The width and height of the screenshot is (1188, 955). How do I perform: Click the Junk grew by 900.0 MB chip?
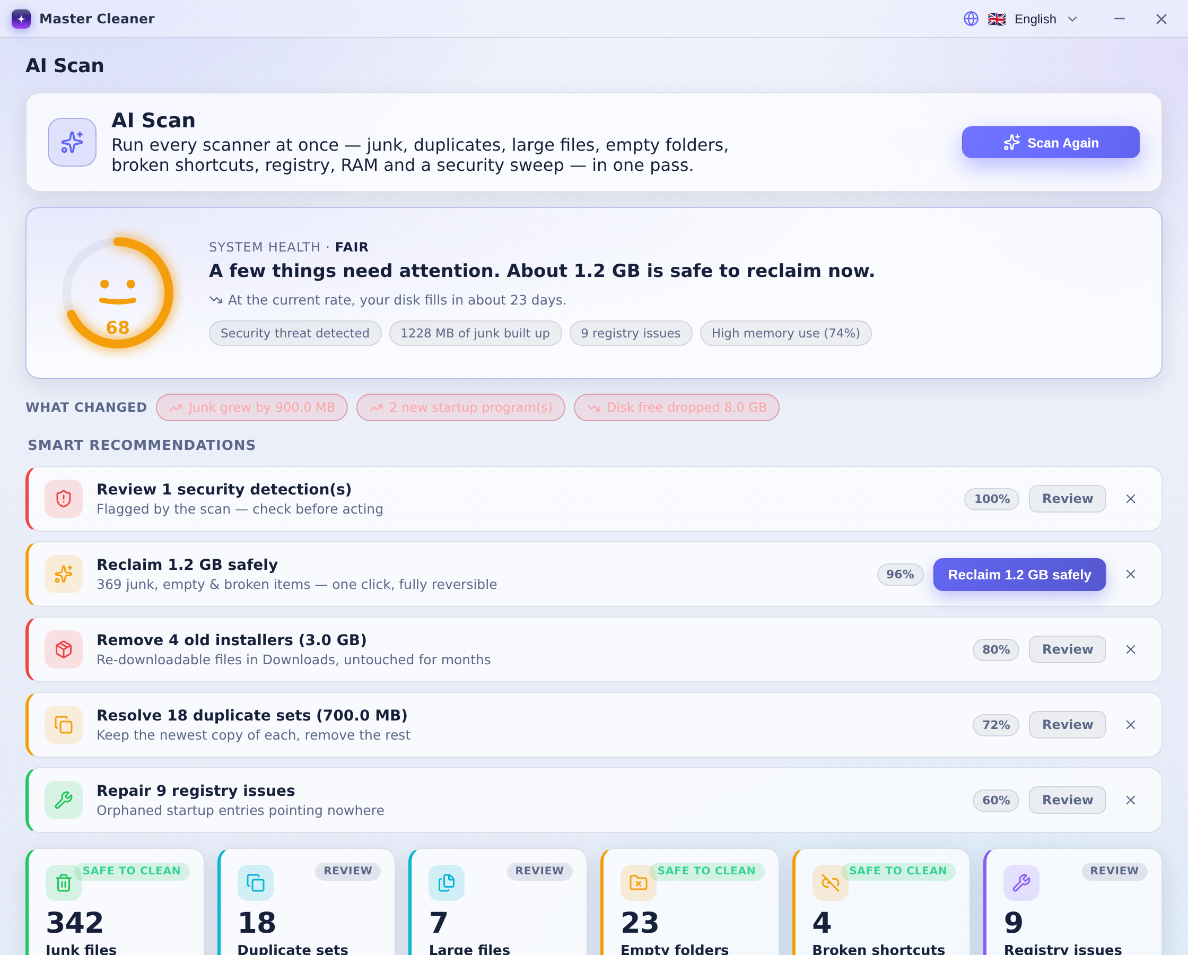pos(252,407)
